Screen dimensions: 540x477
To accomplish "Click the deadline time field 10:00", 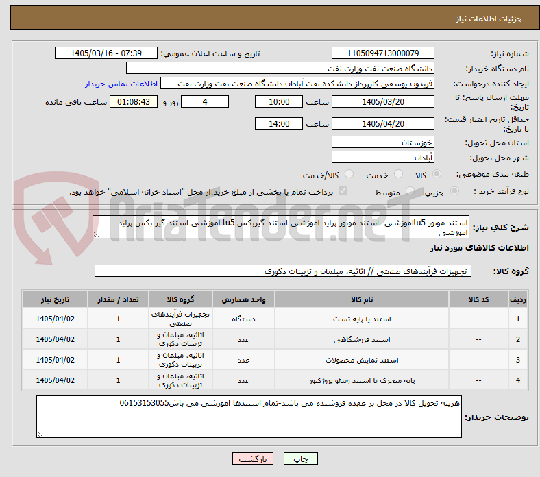I will [279, 102].
